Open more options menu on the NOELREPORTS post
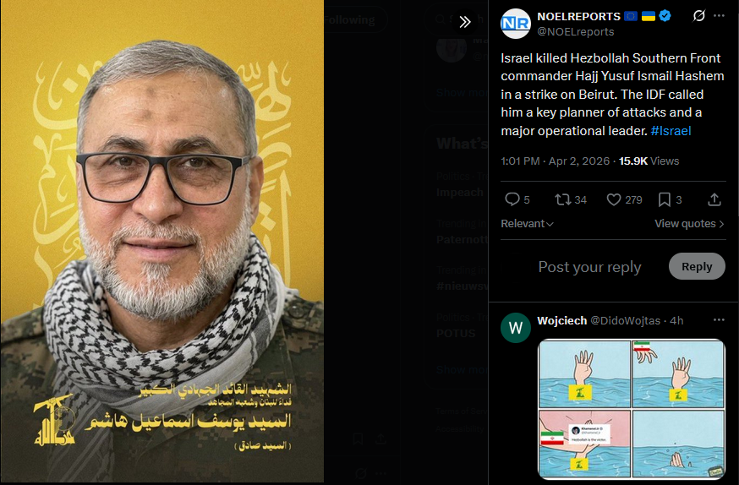Image resolution: width=739 pixels, height=485 pixels. (719, 16)
